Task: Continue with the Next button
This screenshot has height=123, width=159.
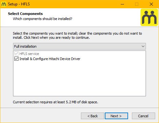Action: tap(116, 116)
